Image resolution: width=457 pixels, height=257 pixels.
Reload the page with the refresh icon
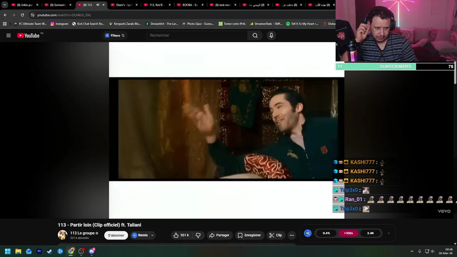(22, 15)
